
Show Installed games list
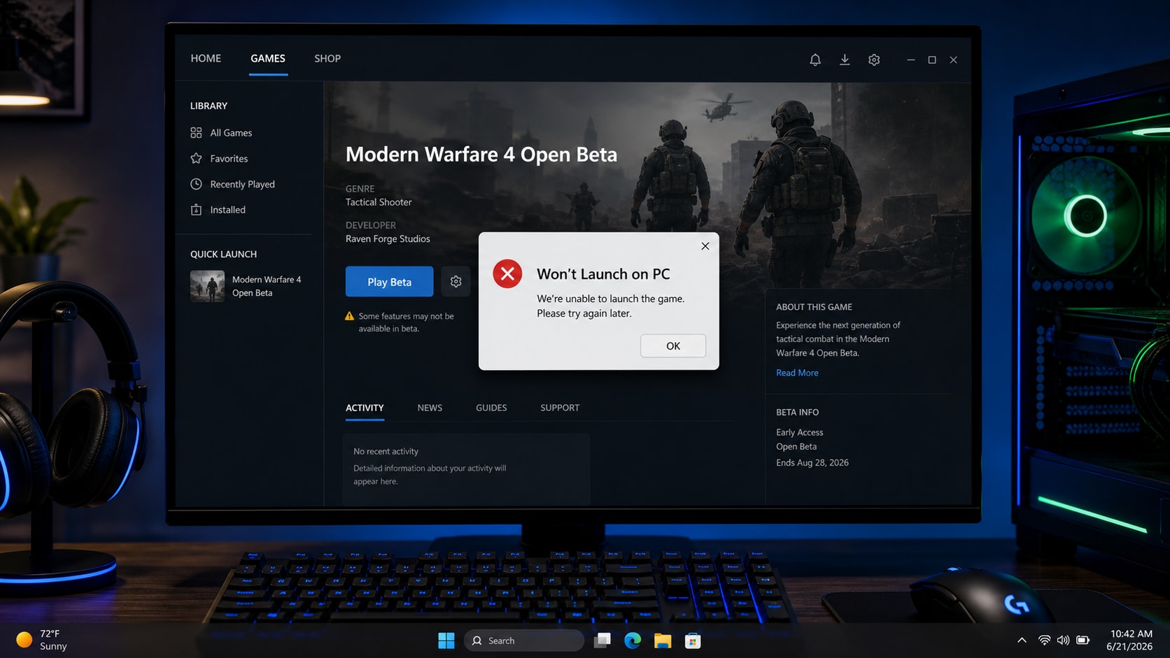pos(227,210)
